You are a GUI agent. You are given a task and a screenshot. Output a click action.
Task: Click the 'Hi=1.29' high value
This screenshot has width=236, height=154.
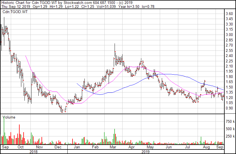56,7
